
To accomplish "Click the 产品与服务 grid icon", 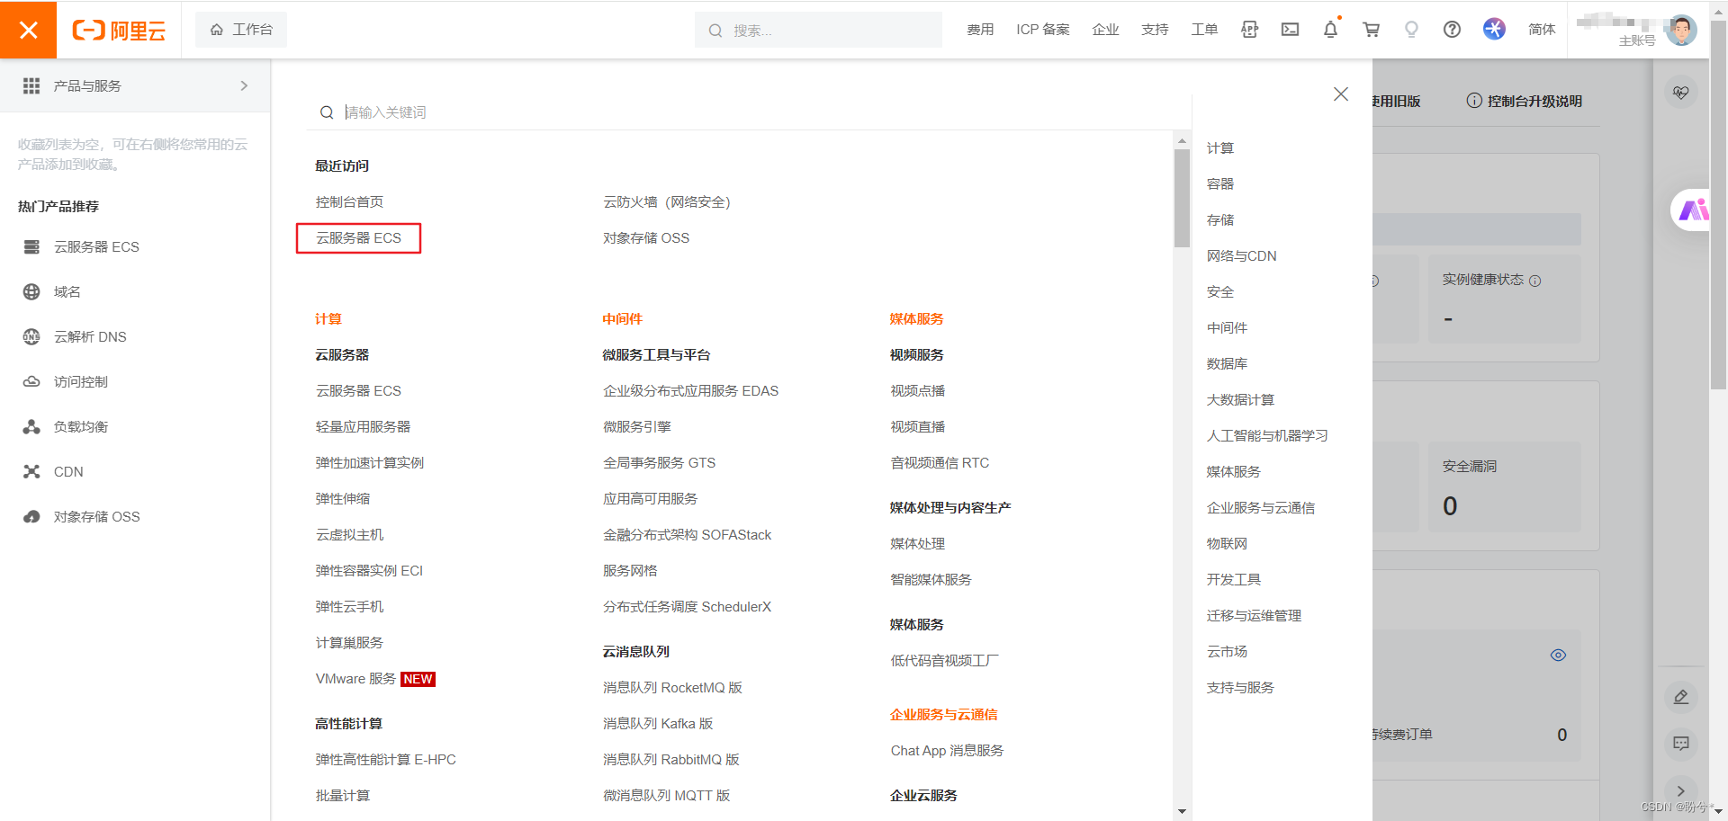I will coord(31,85).
